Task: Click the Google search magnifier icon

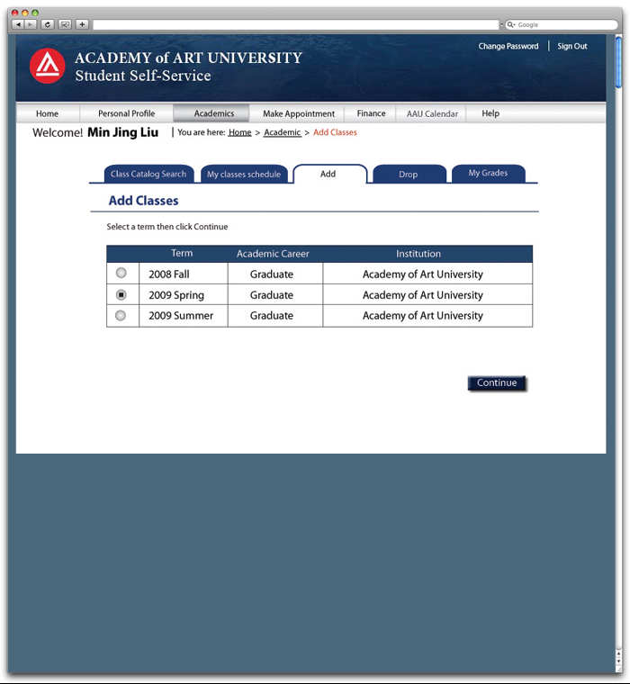Action: click(x=509, y=24)
